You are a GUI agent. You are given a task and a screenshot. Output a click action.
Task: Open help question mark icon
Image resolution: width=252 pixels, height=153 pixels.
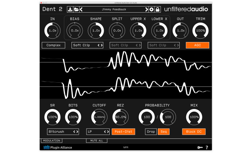tap(207, 147)
